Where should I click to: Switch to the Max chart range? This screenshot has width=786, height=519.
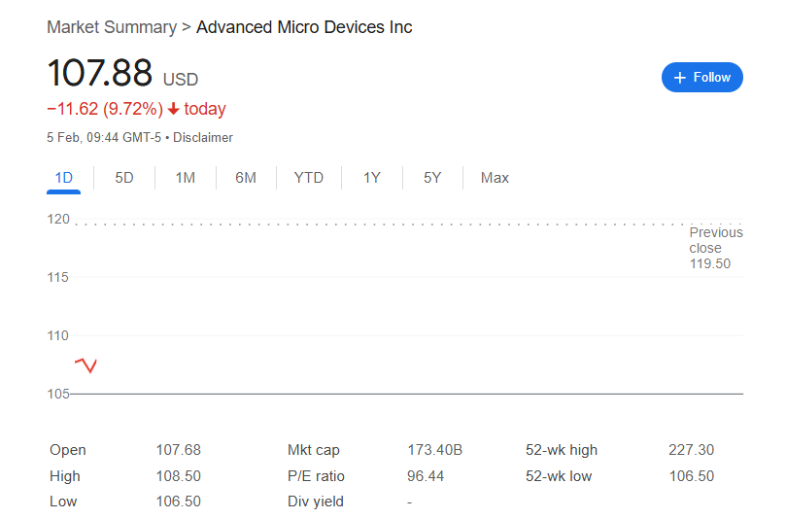[x=495, y=178]
